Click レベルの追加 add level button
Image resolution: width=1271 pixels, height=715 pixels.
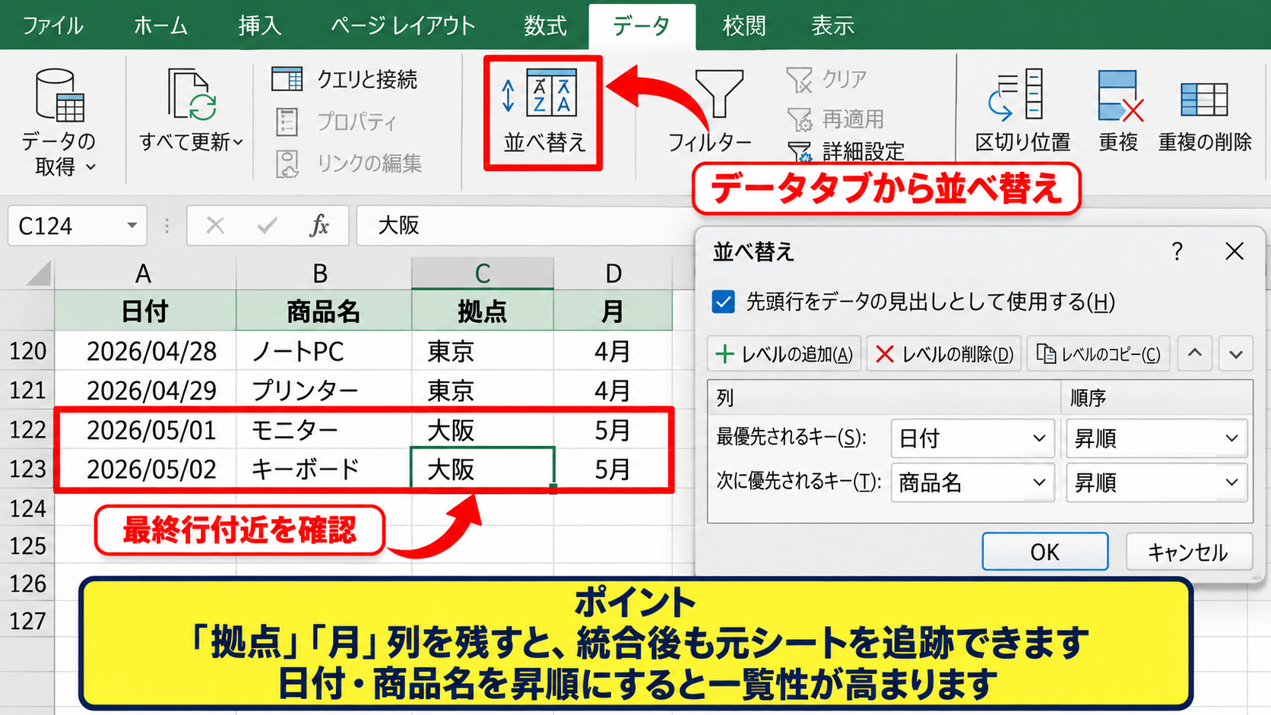784,354
